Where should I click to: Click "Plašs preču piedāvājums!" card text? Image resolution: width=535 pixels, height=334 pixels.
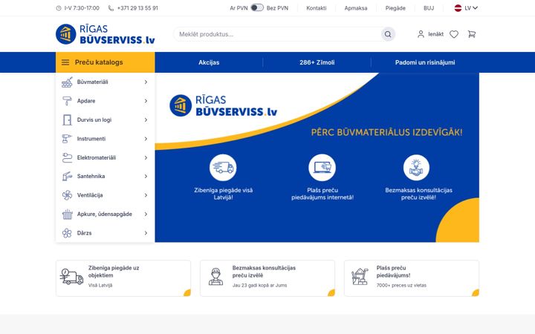[x=393, y=272]
